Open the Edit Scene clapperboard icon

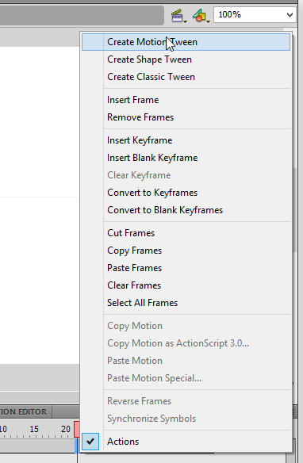(x=178, y=15)
